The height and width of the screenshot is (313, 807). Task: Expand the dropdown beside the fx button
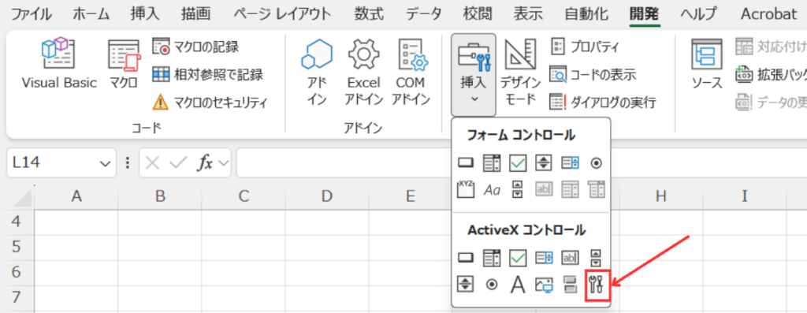223,164
